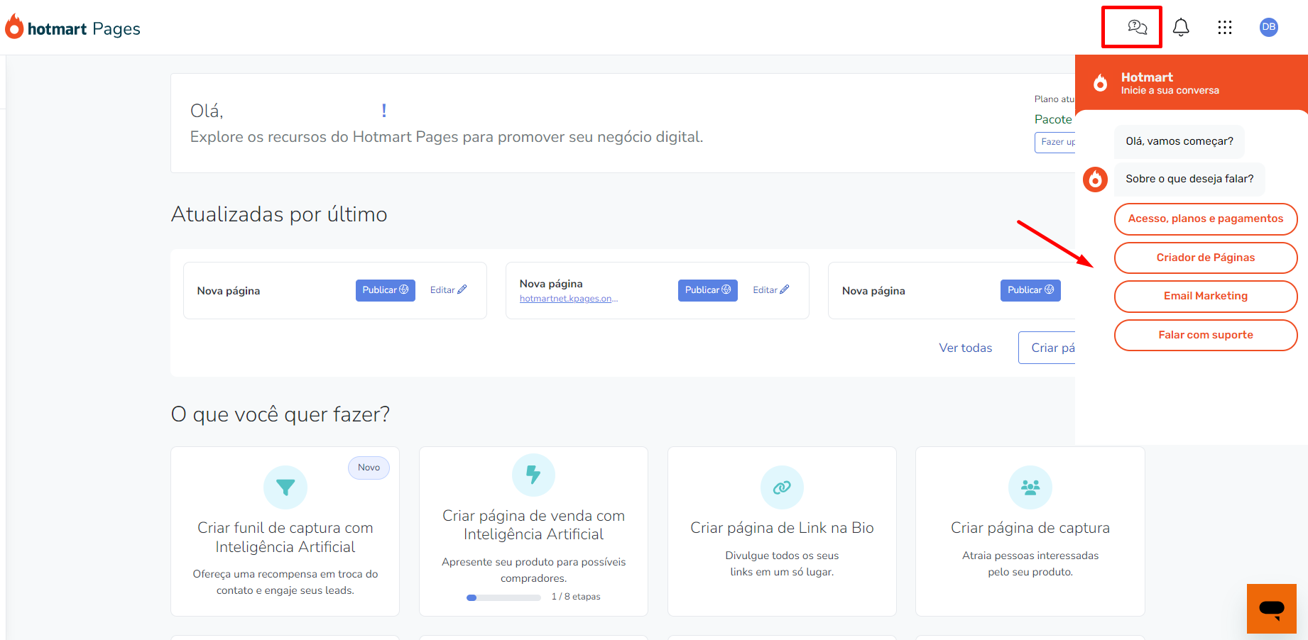Click the Hotmart Pages flame logo
This screenshot has height=640, width=1308.
click(x=14, y=26)
